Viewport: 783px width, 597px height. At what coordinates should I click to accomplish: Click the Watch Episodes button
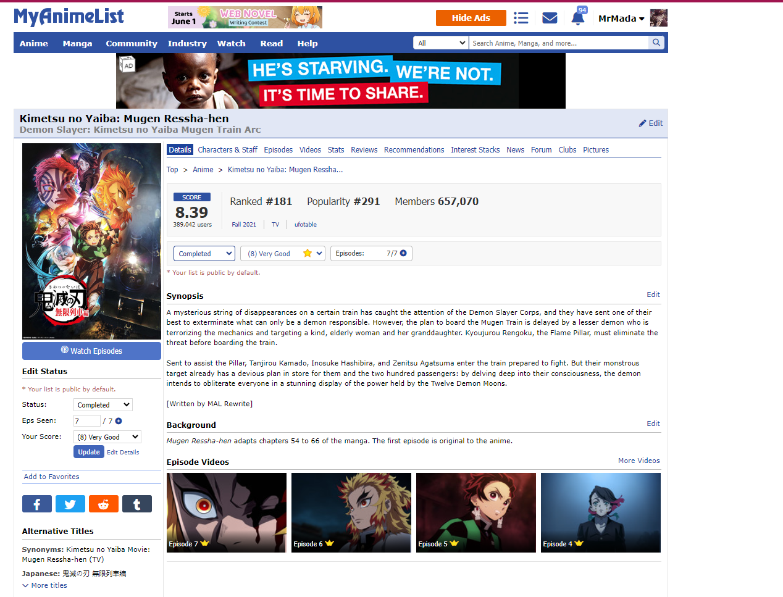tap(91, 351)
